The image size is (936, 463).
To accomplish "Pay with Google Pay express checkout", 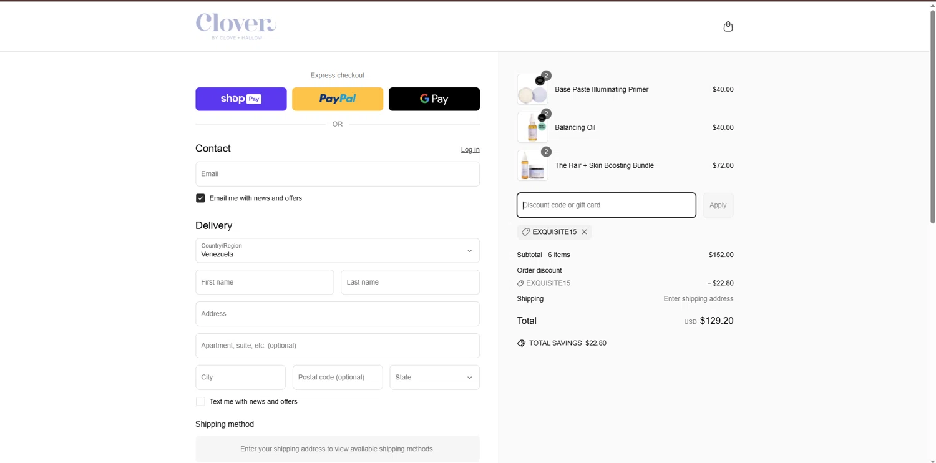I will 434,99.
